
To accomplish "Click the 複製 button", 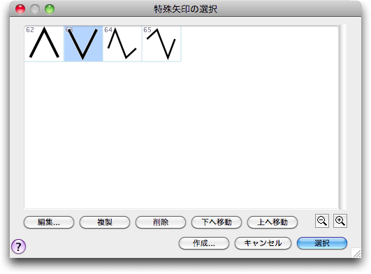I will point(105,222).
